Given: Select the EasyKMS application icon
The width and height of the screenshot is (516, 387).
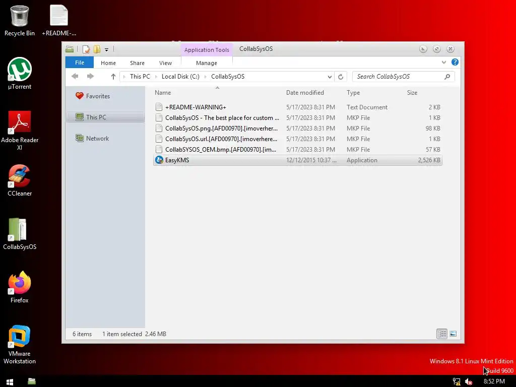Looking at the screenshot, I should pyautogui.click(x=159, y=160).
